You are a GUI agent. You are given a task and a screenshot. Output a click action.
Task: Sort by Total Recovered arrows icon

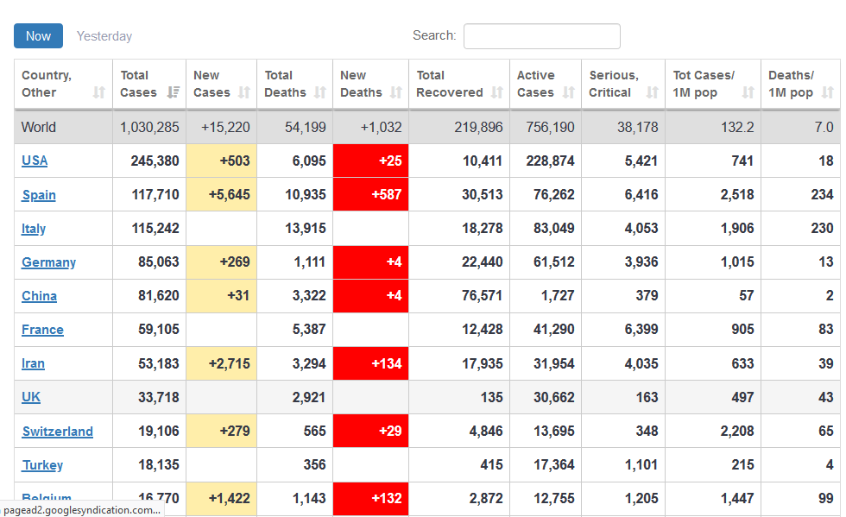[x=497, y=92]
